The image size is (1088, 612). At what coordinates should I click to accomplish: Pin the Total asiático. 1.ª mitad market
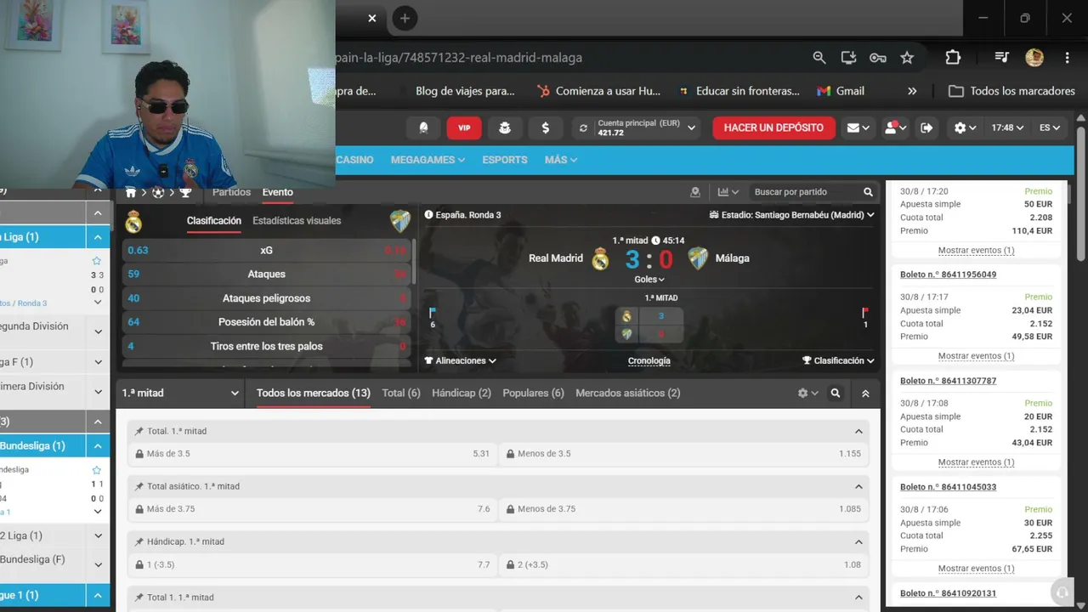click(139, 486)
